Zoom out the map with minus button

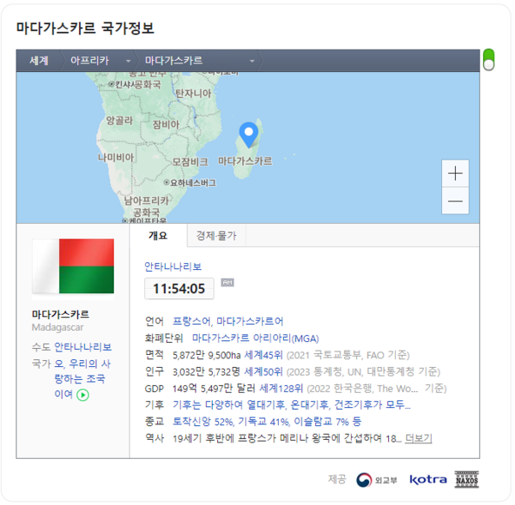pos(455,201)
